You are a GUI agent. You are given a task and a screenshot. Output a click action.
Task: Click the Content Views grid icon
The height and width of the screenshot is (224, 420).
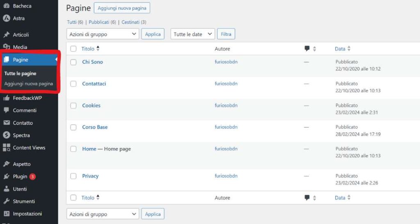[x=7, y=148]
